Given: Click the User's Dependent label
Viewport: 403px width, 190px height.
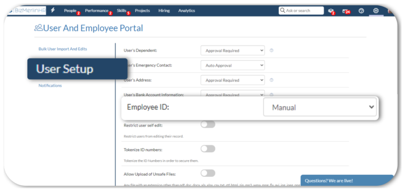Looking at the screenshot, I should click(140, 51).
